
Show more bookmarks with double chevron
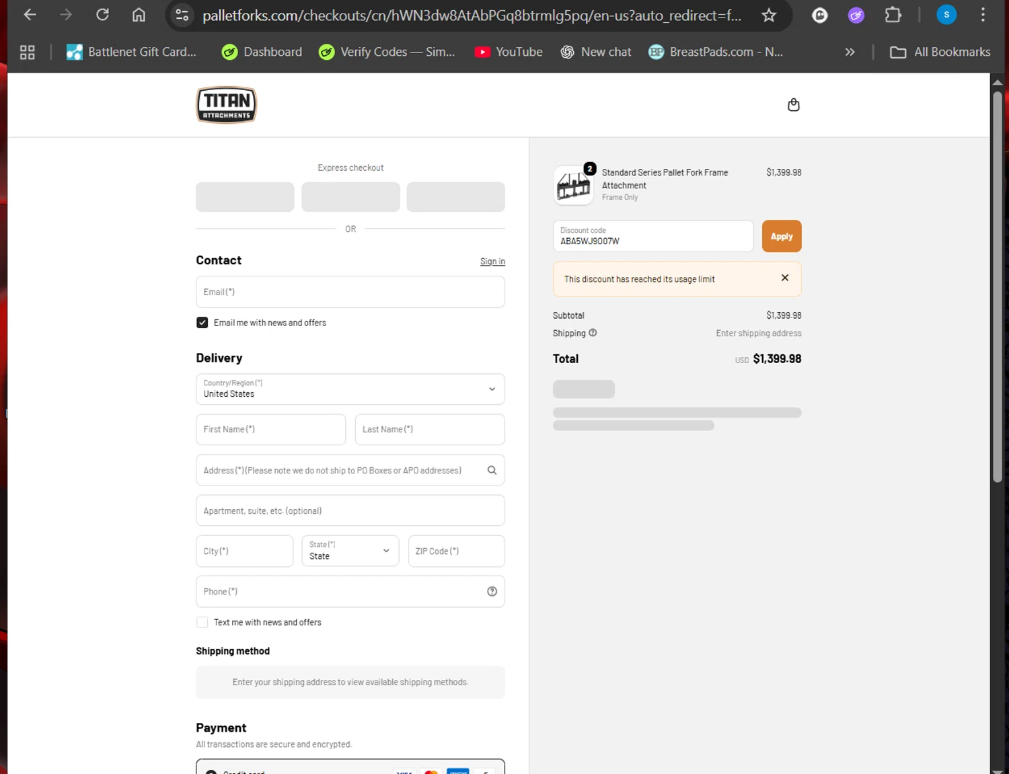(850, 52)
